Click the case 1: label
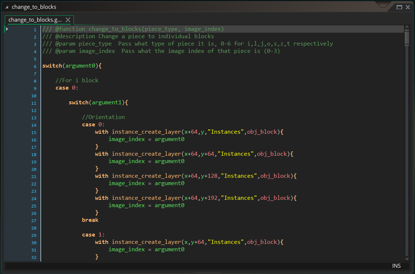The width and height of the screenshot is (415, 274). coord(93,235)
